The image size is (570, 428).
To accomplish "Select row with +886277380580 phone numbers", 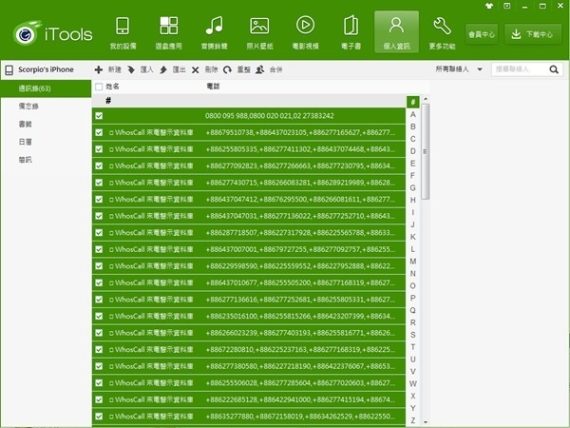I will (249, 366).
